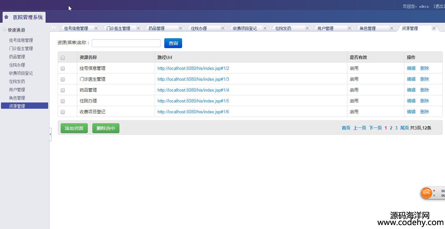Screen dimensions: 445x229
Task: Check the box for 药品管理 row
Action: [63, 90]
